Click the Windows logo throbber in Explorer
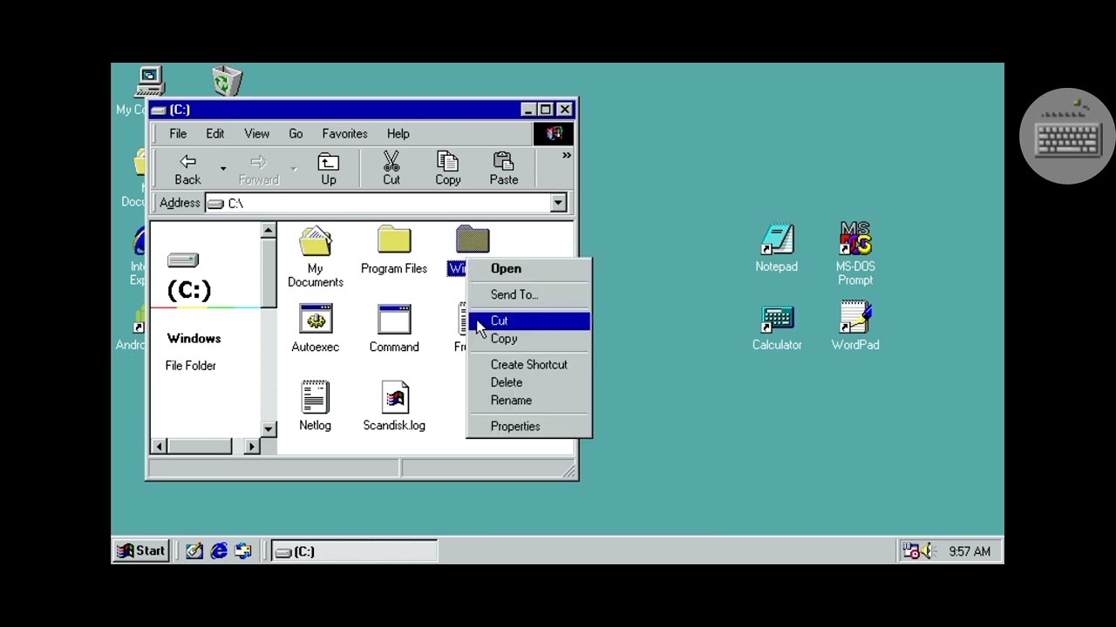Screen dimensions: 1116x627 [x=554, y=133]
